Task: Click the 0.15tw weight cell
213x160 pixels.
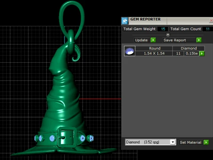Action: 192,53
